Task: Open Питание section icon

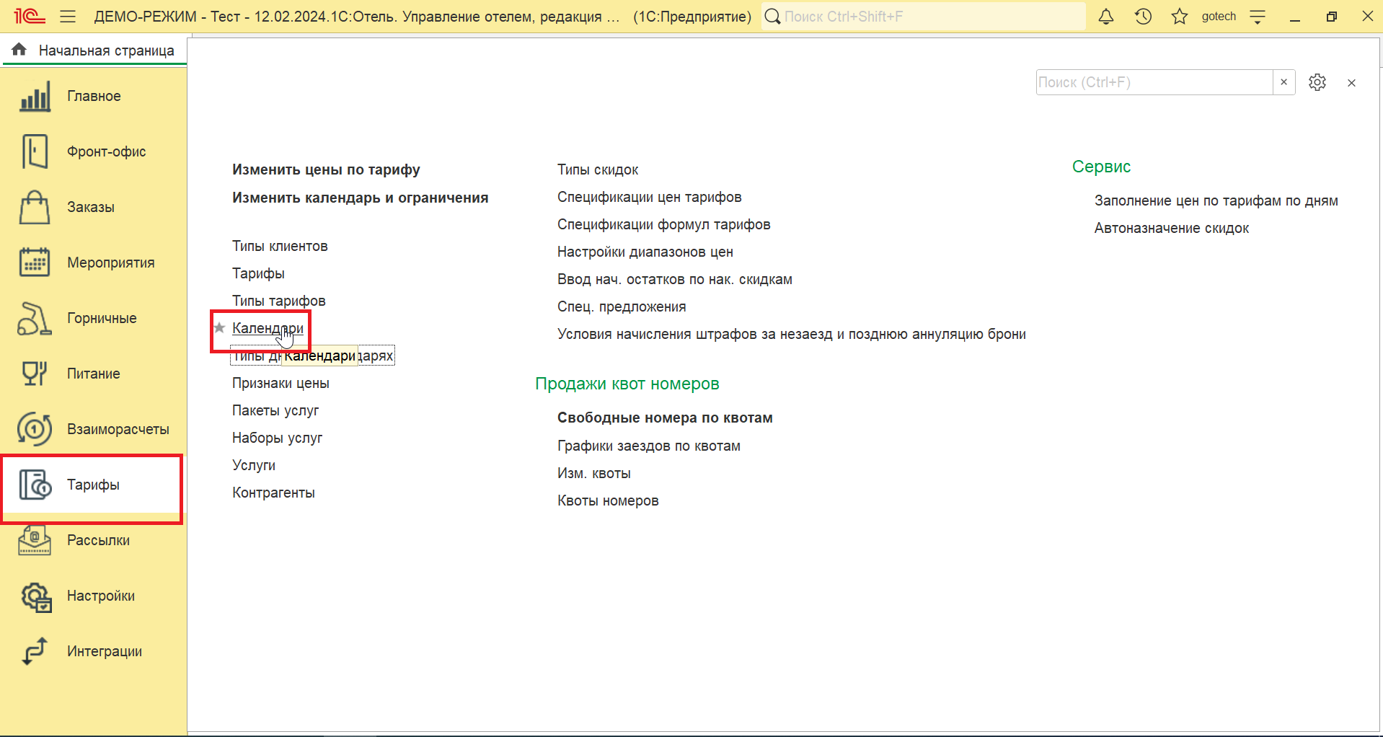Action: pyautogui.click(x=35, y=374)
